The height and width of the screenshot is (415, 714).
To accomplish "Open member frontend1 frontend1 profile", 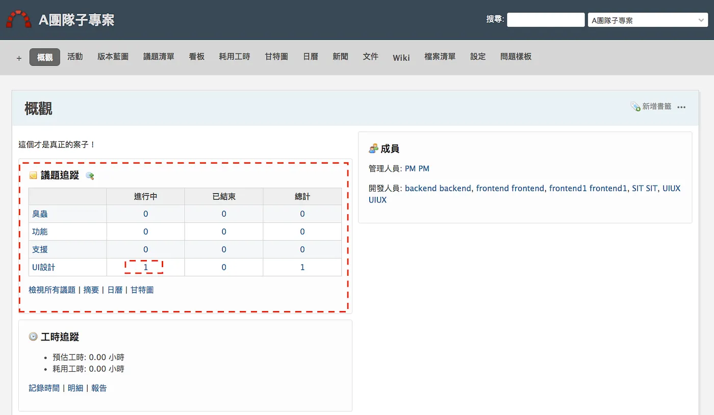I will pos(588,189).
